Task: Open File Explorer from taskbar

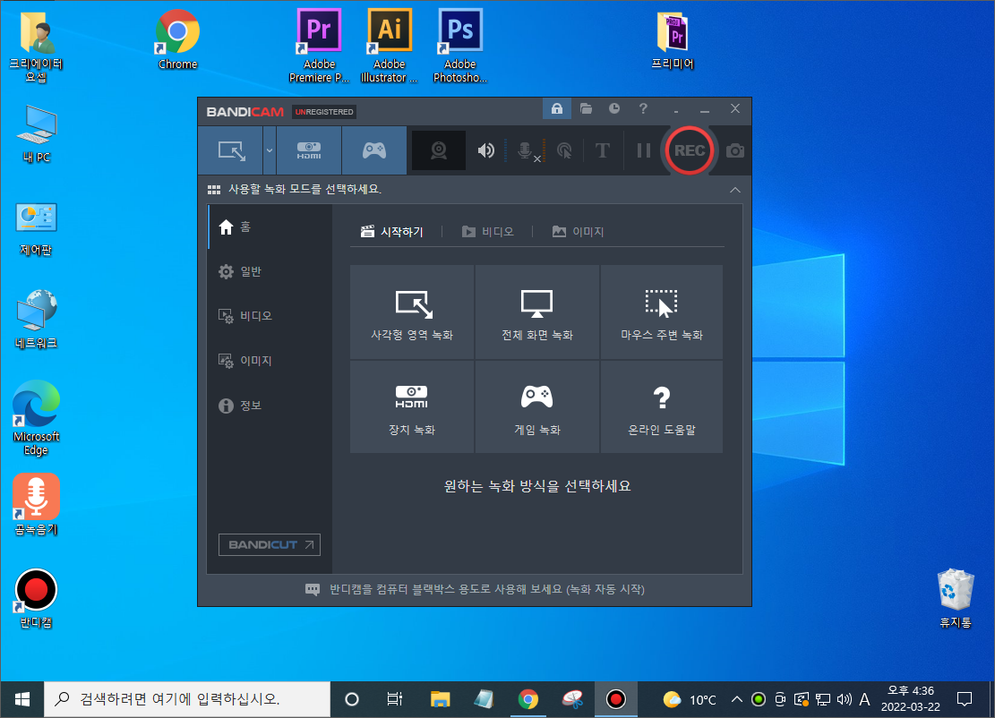Action: point(440,699)
